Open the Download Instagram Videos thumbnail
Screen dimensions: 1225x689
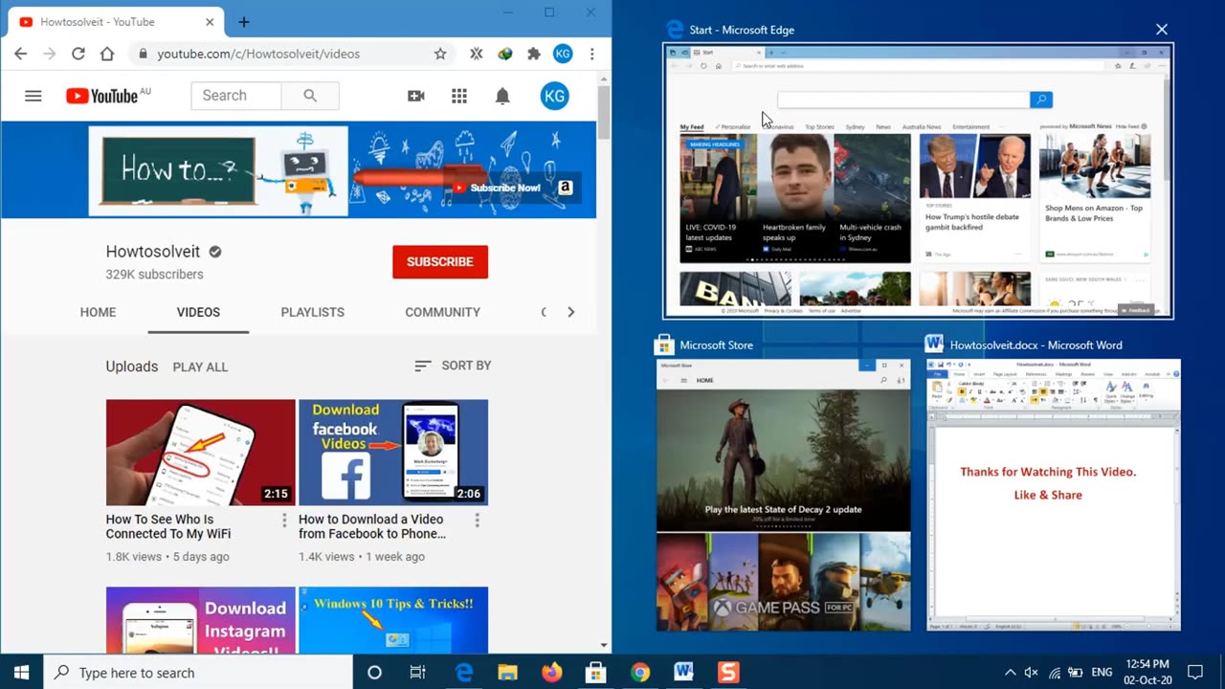pos(201,620)
